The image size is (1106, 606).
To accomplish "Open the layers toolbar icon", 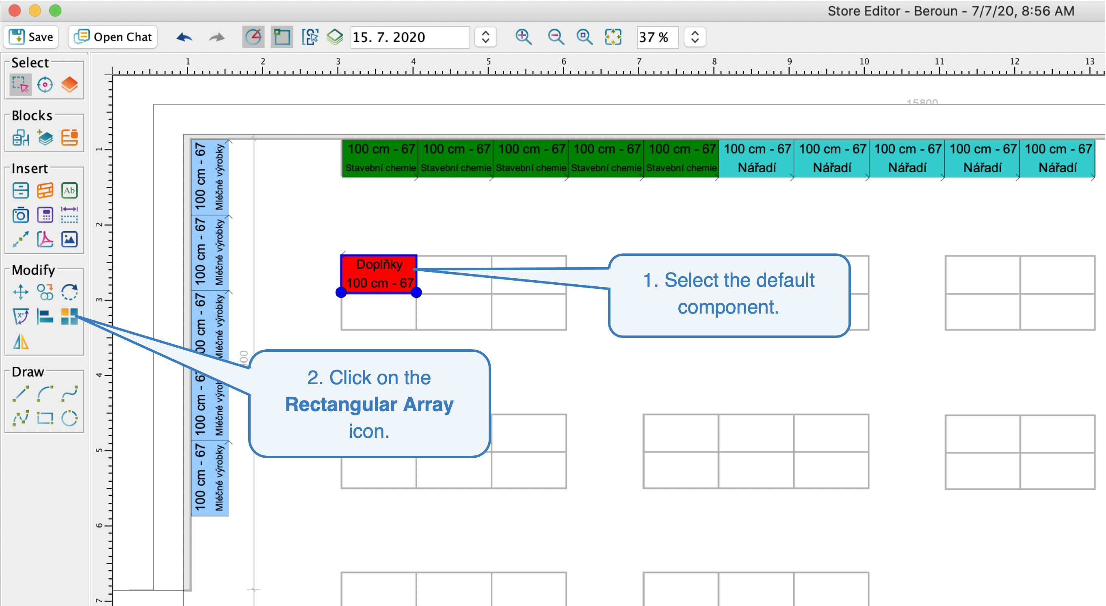I will (x=335, y=37).
